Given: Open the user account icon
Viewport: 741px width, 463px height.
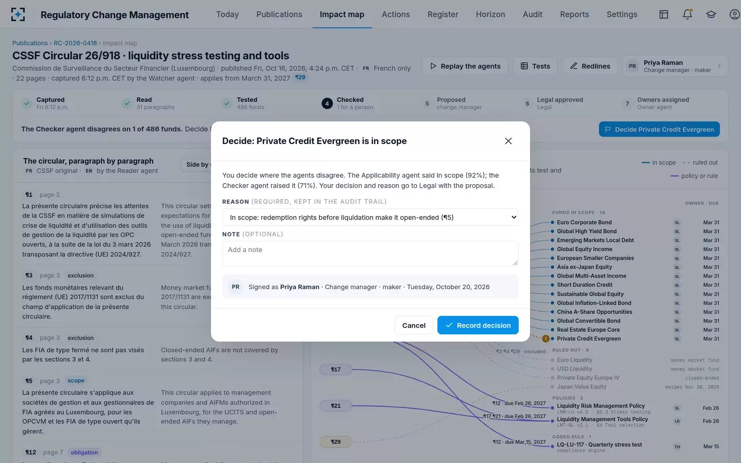Looking at the screenshot, I should tap(734, 14).
